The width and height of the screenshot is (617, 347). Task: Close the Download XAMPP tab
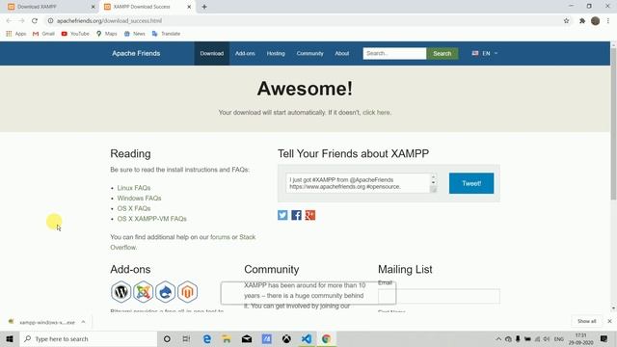click(x=93, y=7)
